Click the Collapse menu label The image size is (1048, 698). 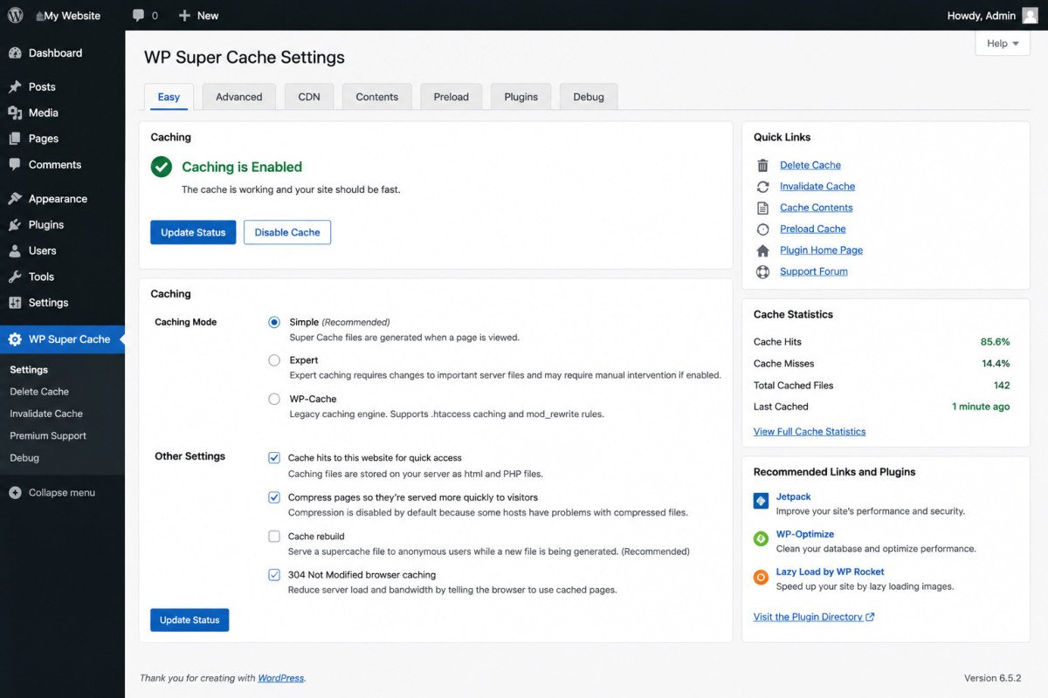click(x=62, y=493)
